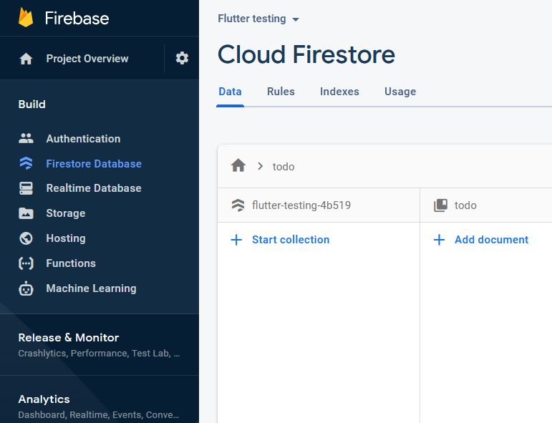Select the flutter-testing-4b519 database header
This screenshot has height=423, width=552.
point(301,205)
